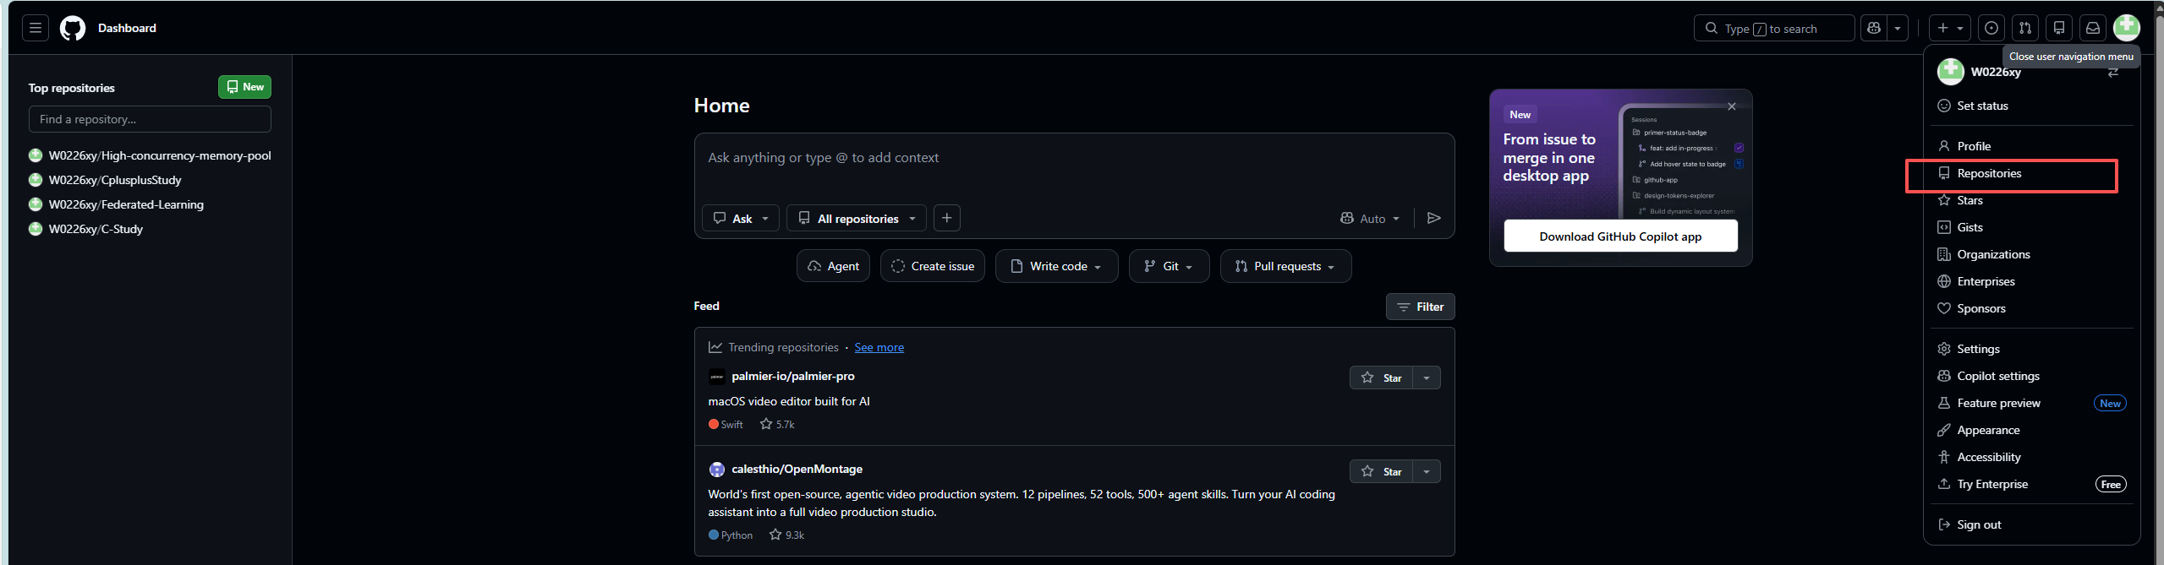Expand the All repositories dropdown
This screenshot has height=565, width=2164.
point(857,218)
